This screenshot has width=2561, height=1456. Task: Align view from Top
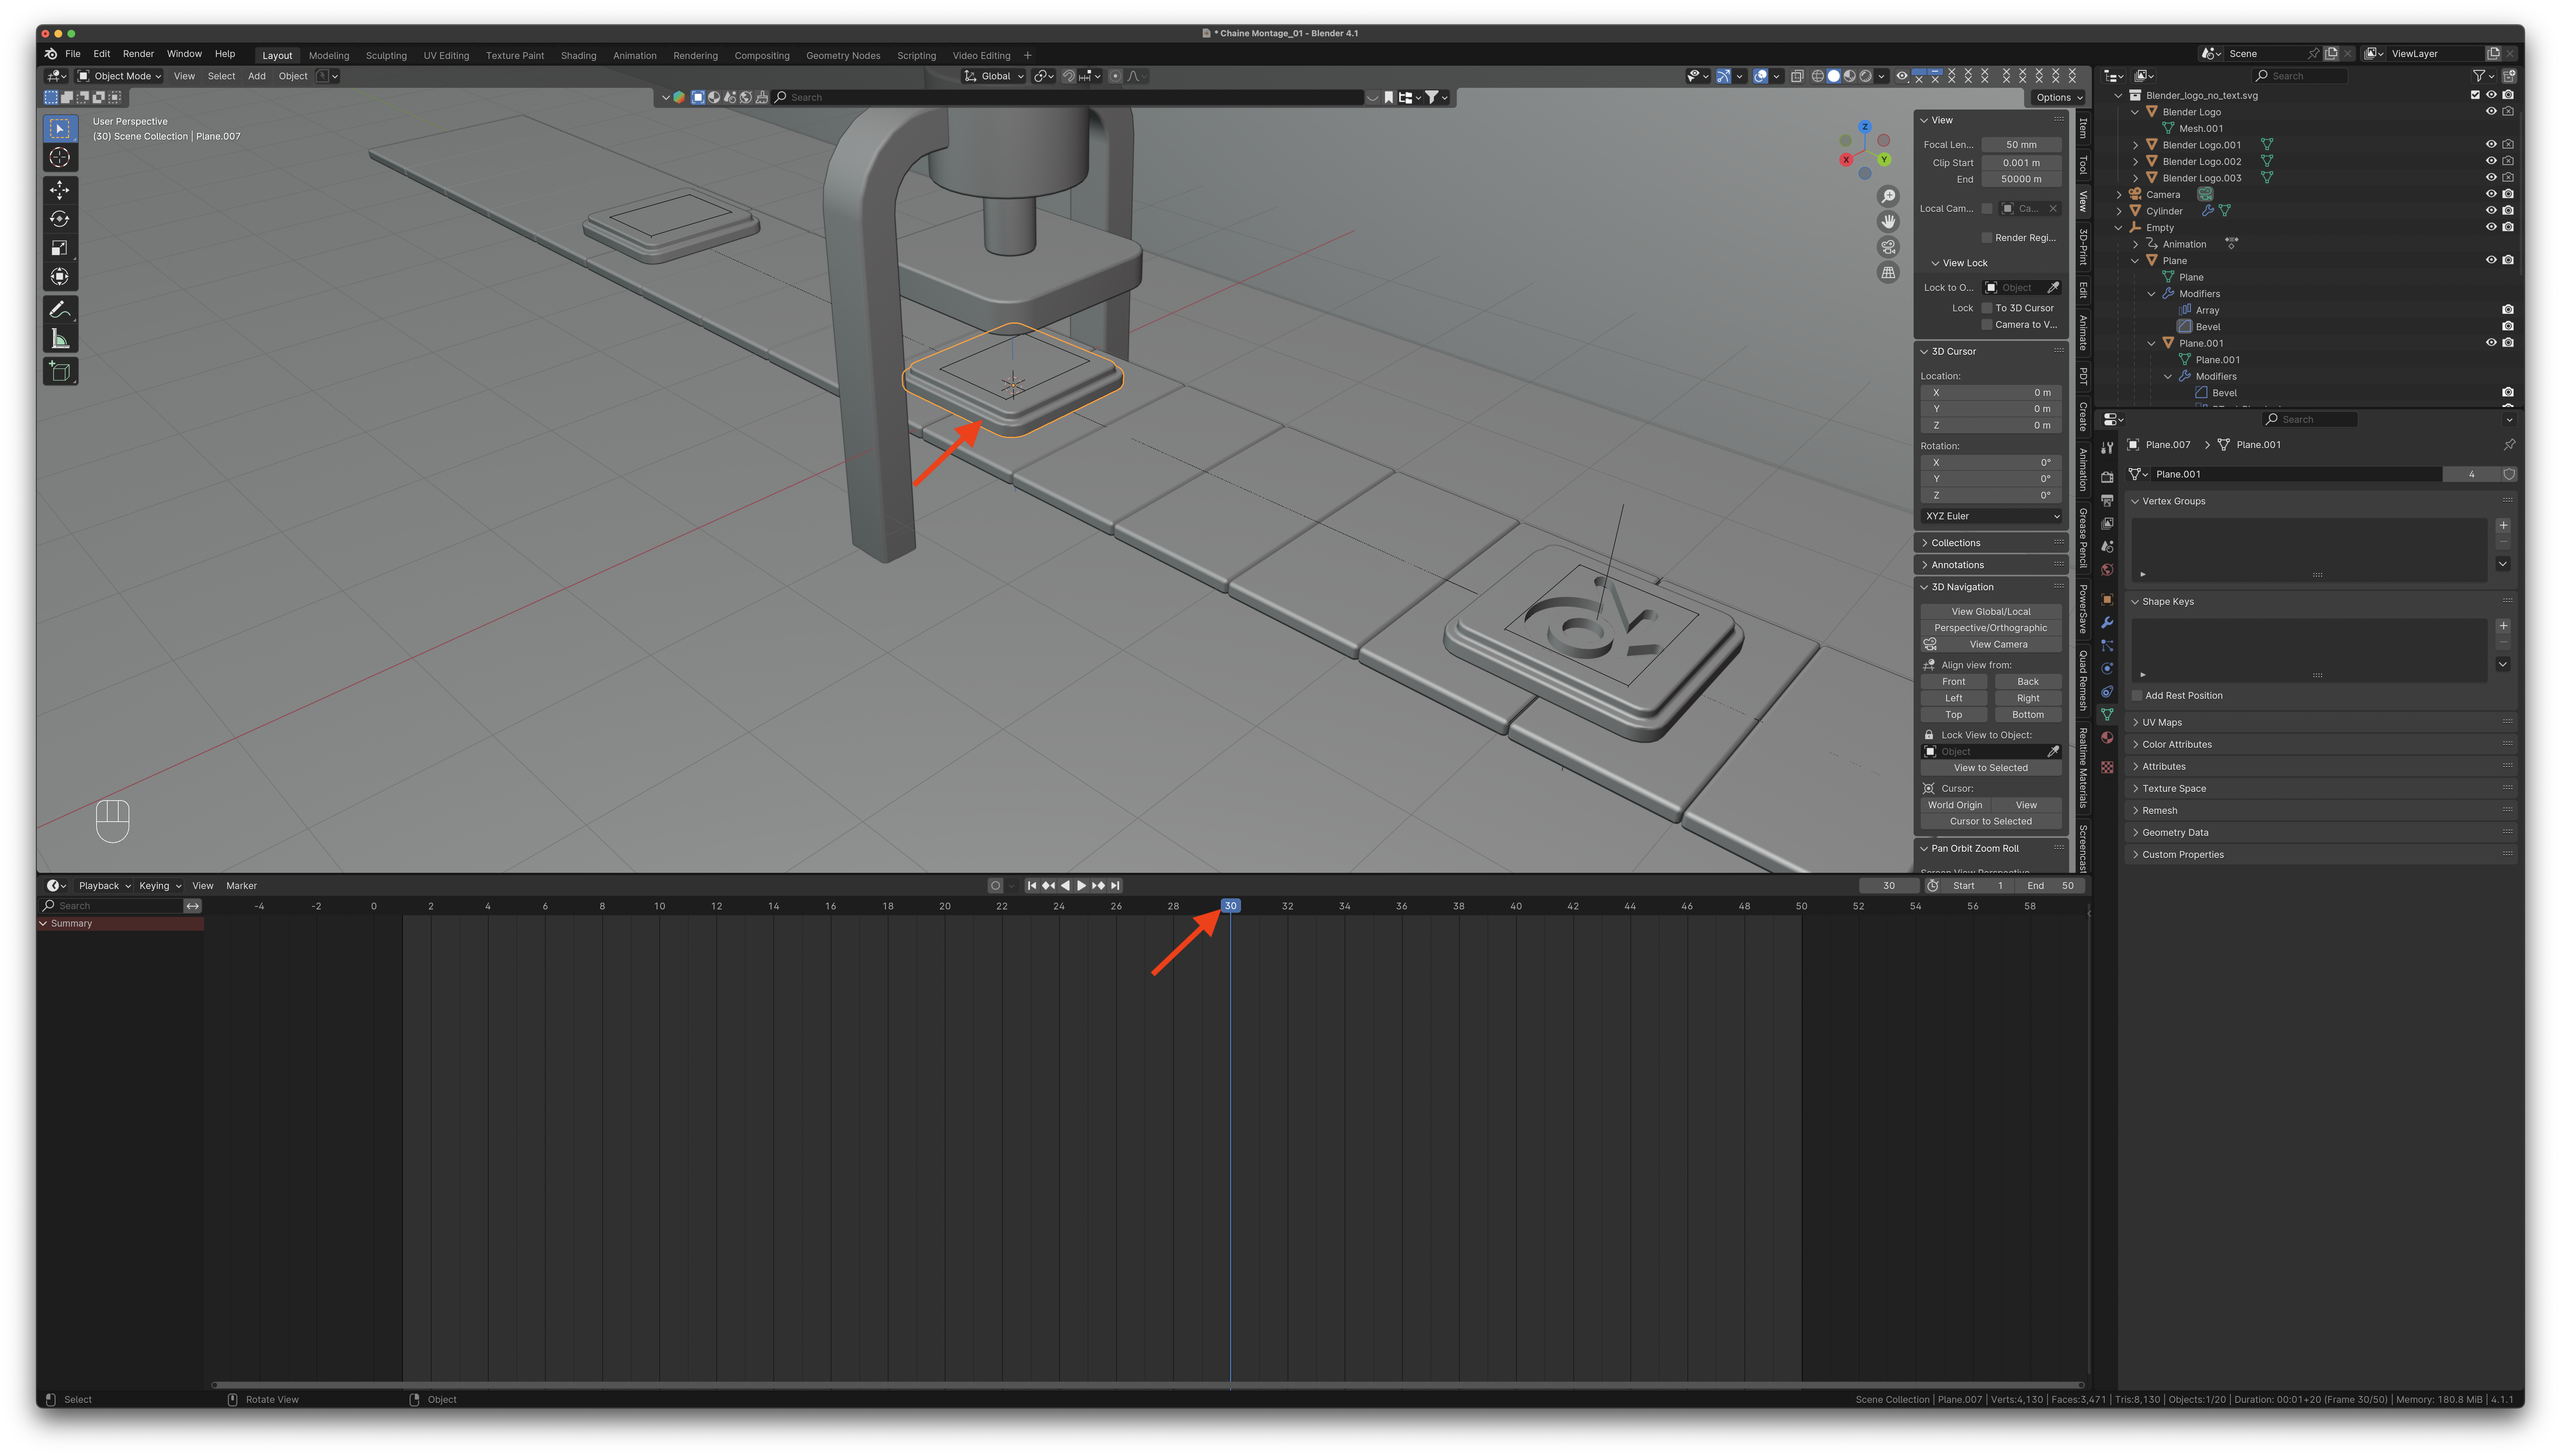(1954, 715)
